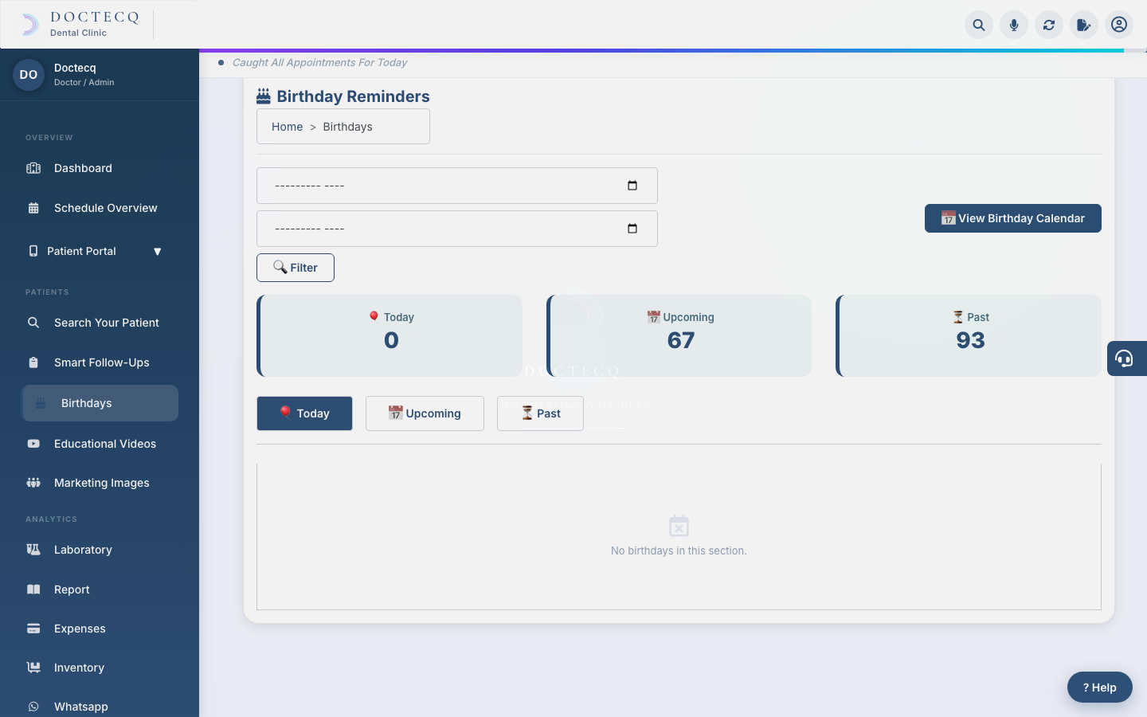Open the second date picker calendar icon
Screen dimensions: 1147x717
click(632, 229)
